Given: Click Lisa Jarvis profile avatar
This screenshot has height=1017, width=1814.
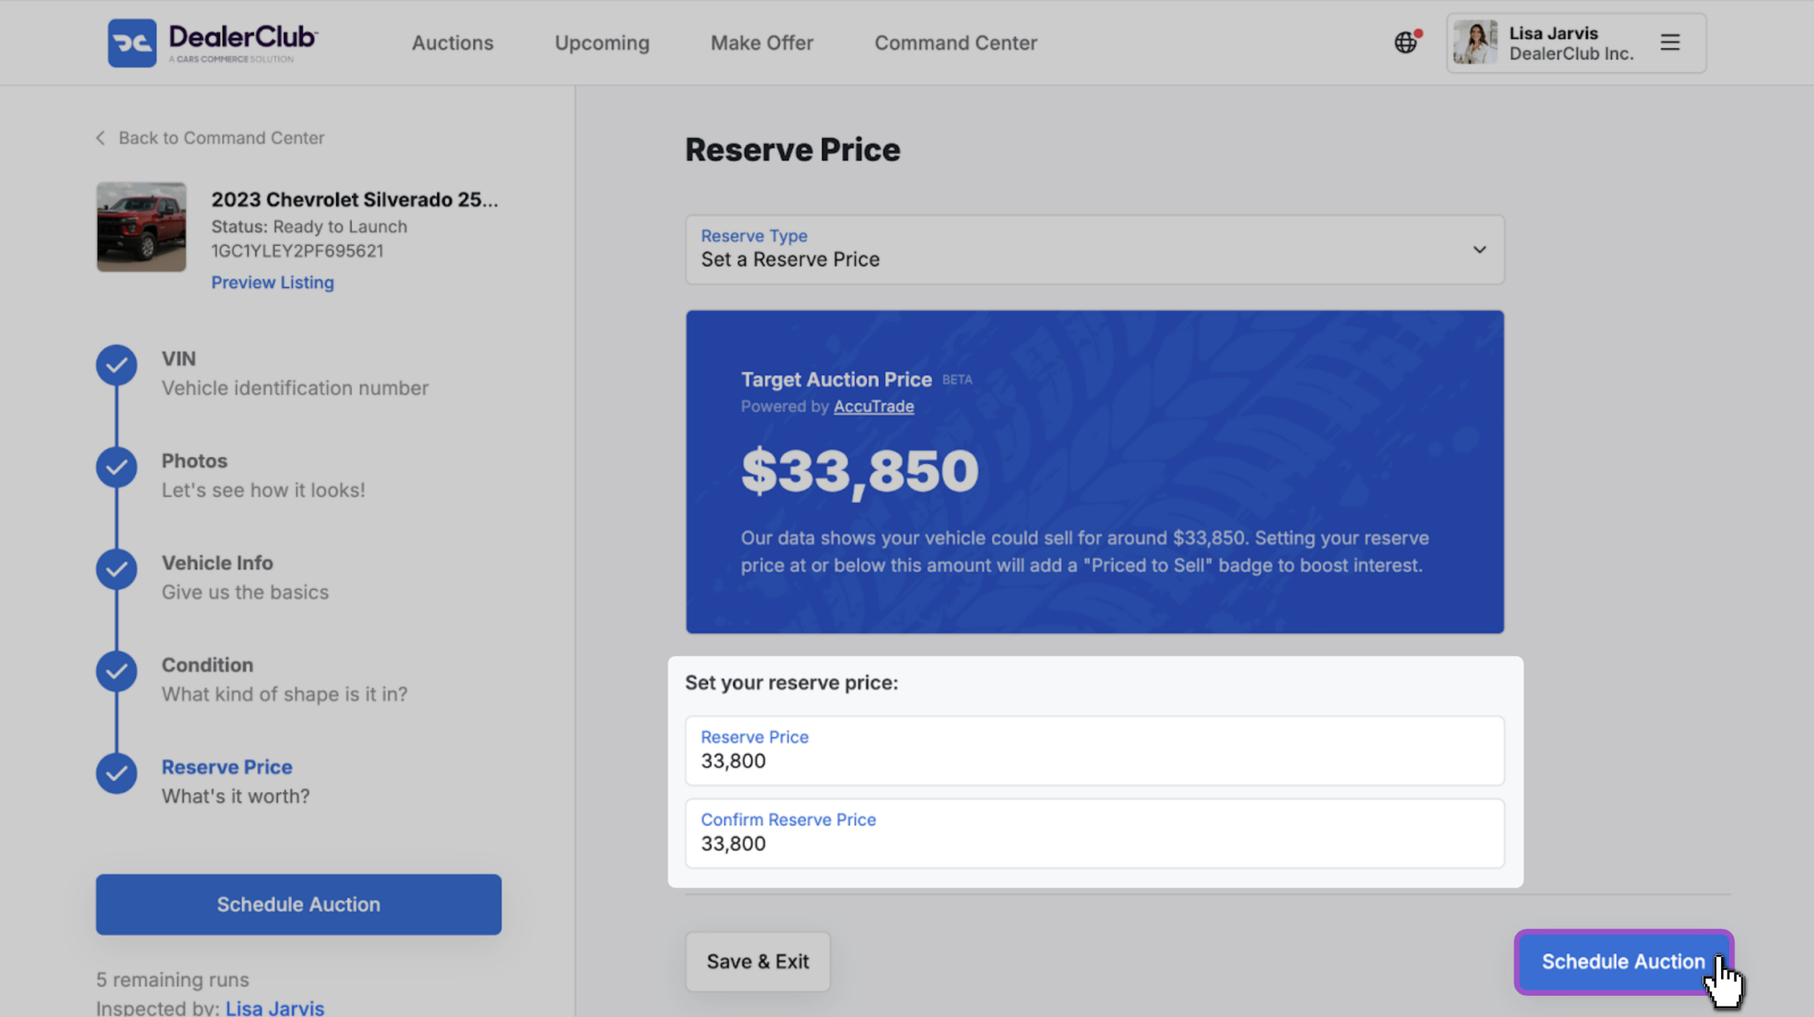Looking at the screenshot, I should [1475, 42].
